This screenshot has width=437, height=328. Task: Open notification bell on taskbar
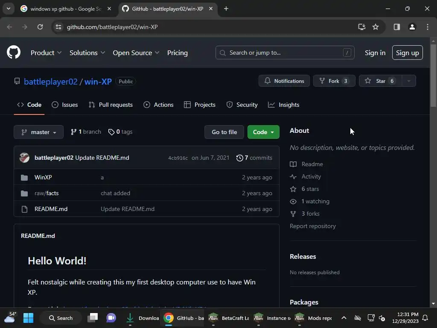click(425, 318)
